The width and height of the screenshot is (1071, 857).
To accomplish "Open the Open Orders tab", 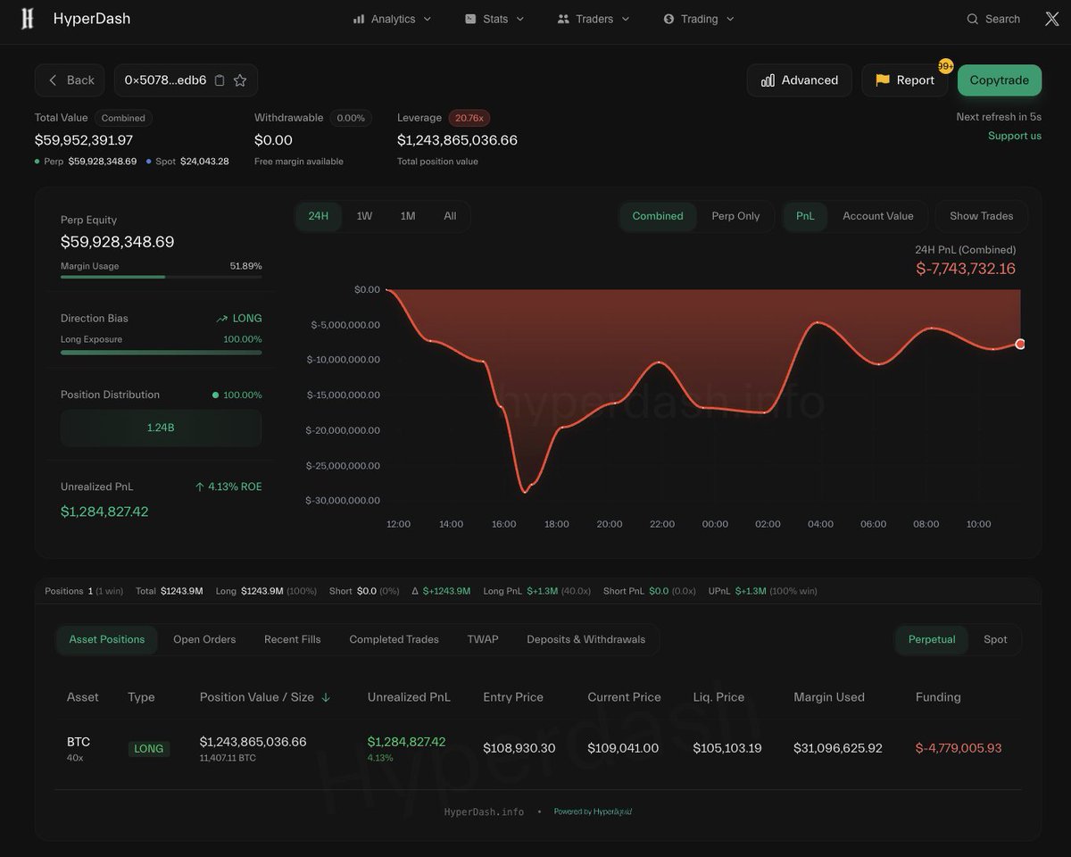I will point(204,639).
